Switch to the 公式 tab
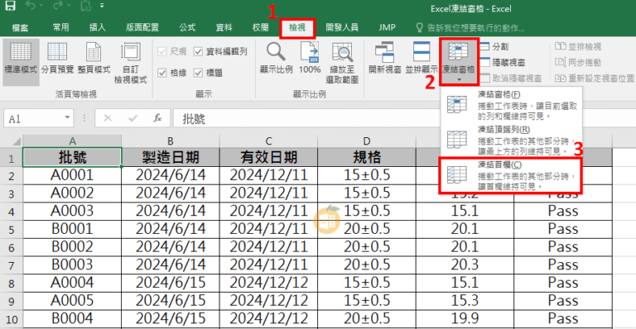The height and width of the screenshot is (329, 636). pos(187,27)
